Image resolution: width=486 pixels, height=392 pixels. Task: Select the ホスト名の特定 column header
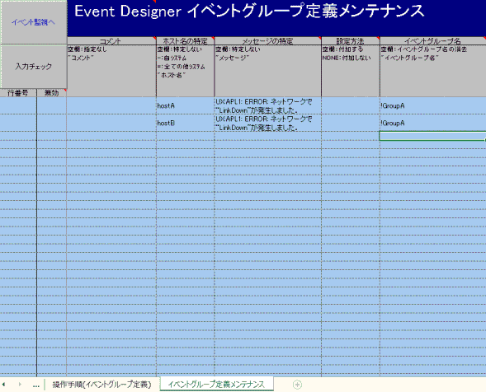(185, 41)
